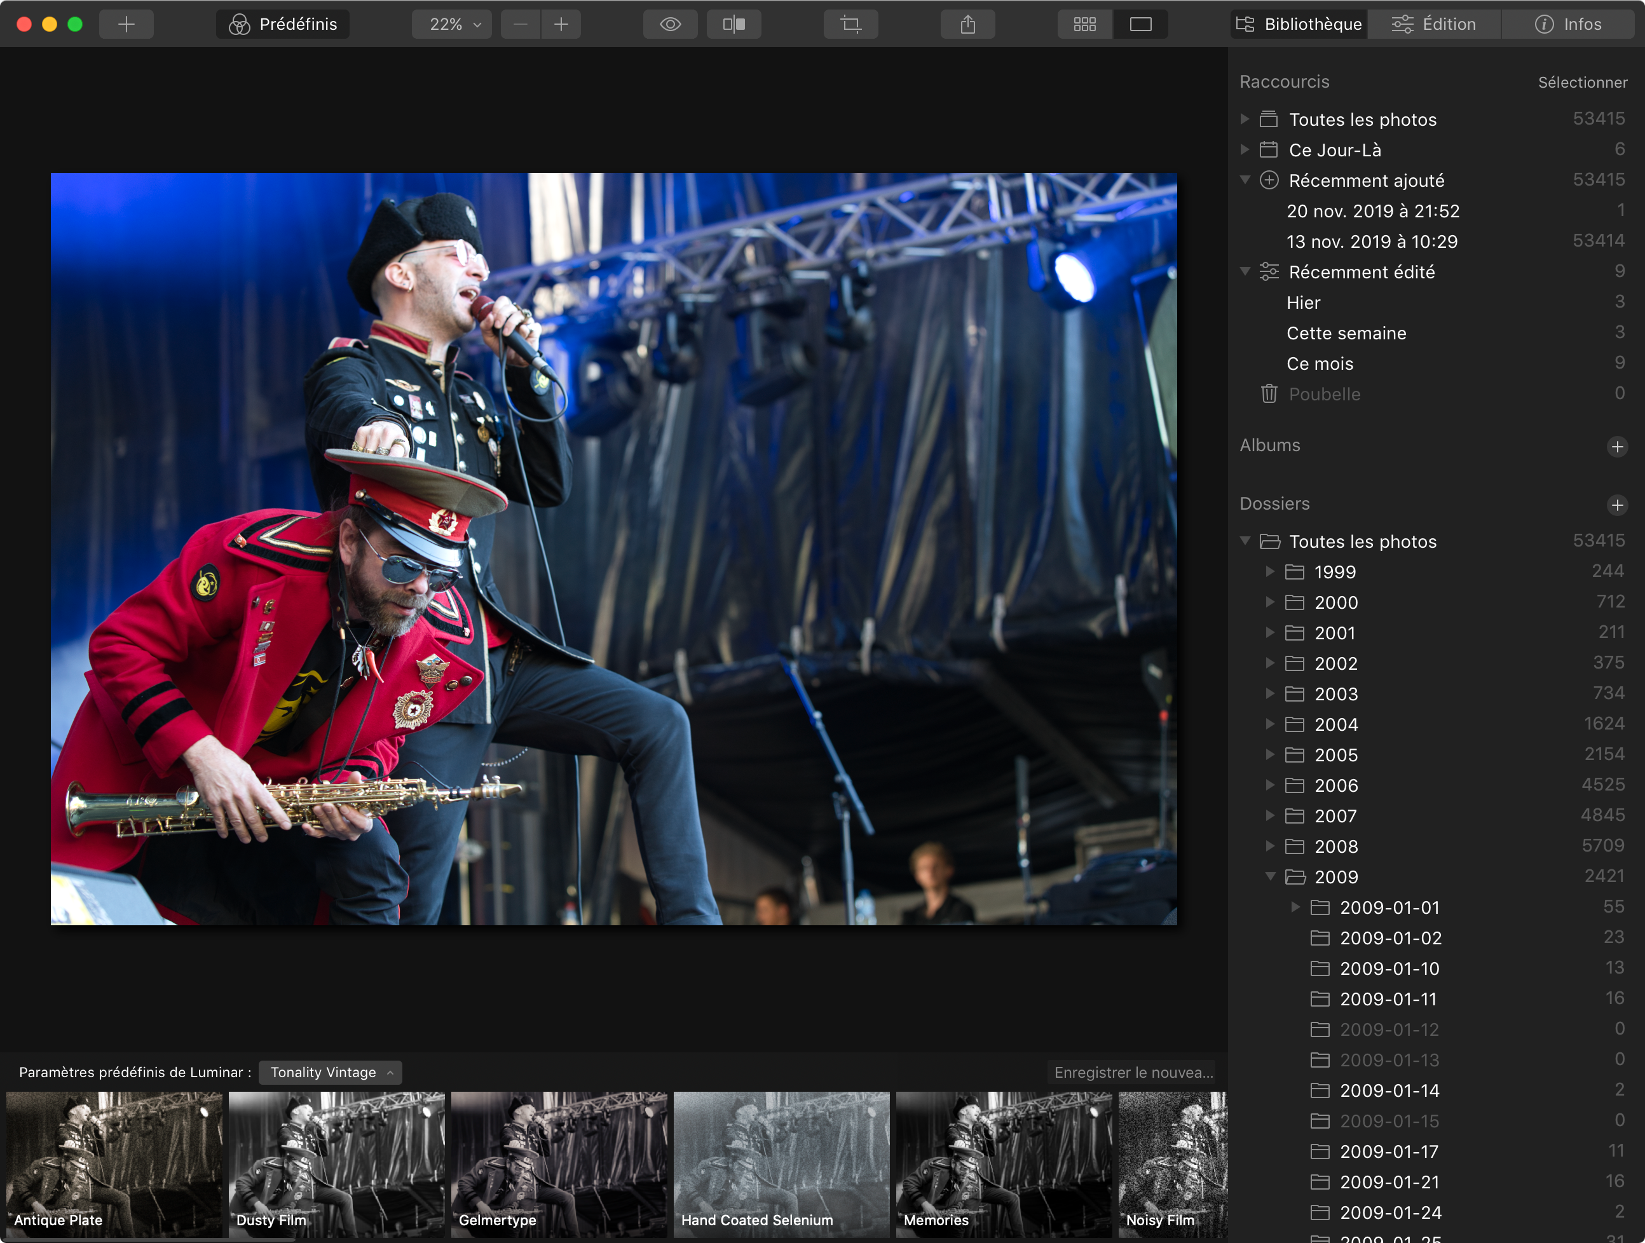Expand the 2004 folder
Screen dimensions: 1645x1243
click(1270, 724)
